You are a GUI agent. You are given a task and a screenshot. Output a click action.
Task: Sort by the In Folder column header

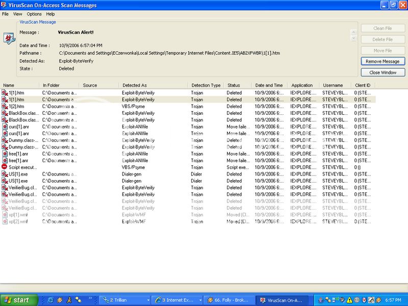pos(59,85)
